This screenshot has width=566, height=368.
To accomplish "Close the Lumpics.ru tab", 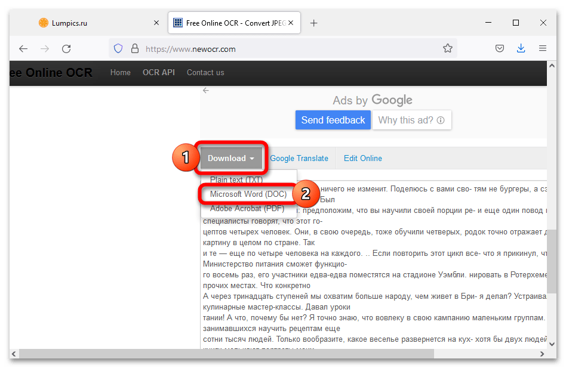I will coord(156,23).
